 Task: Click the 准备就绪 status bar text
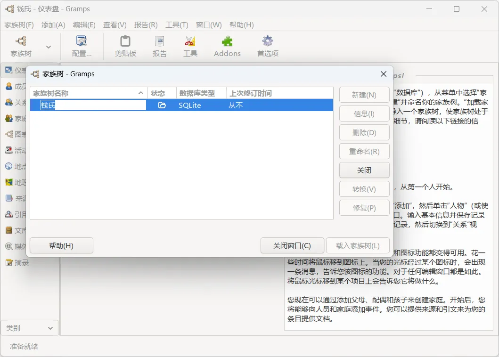pyautogui.click(x=24, y=346)
